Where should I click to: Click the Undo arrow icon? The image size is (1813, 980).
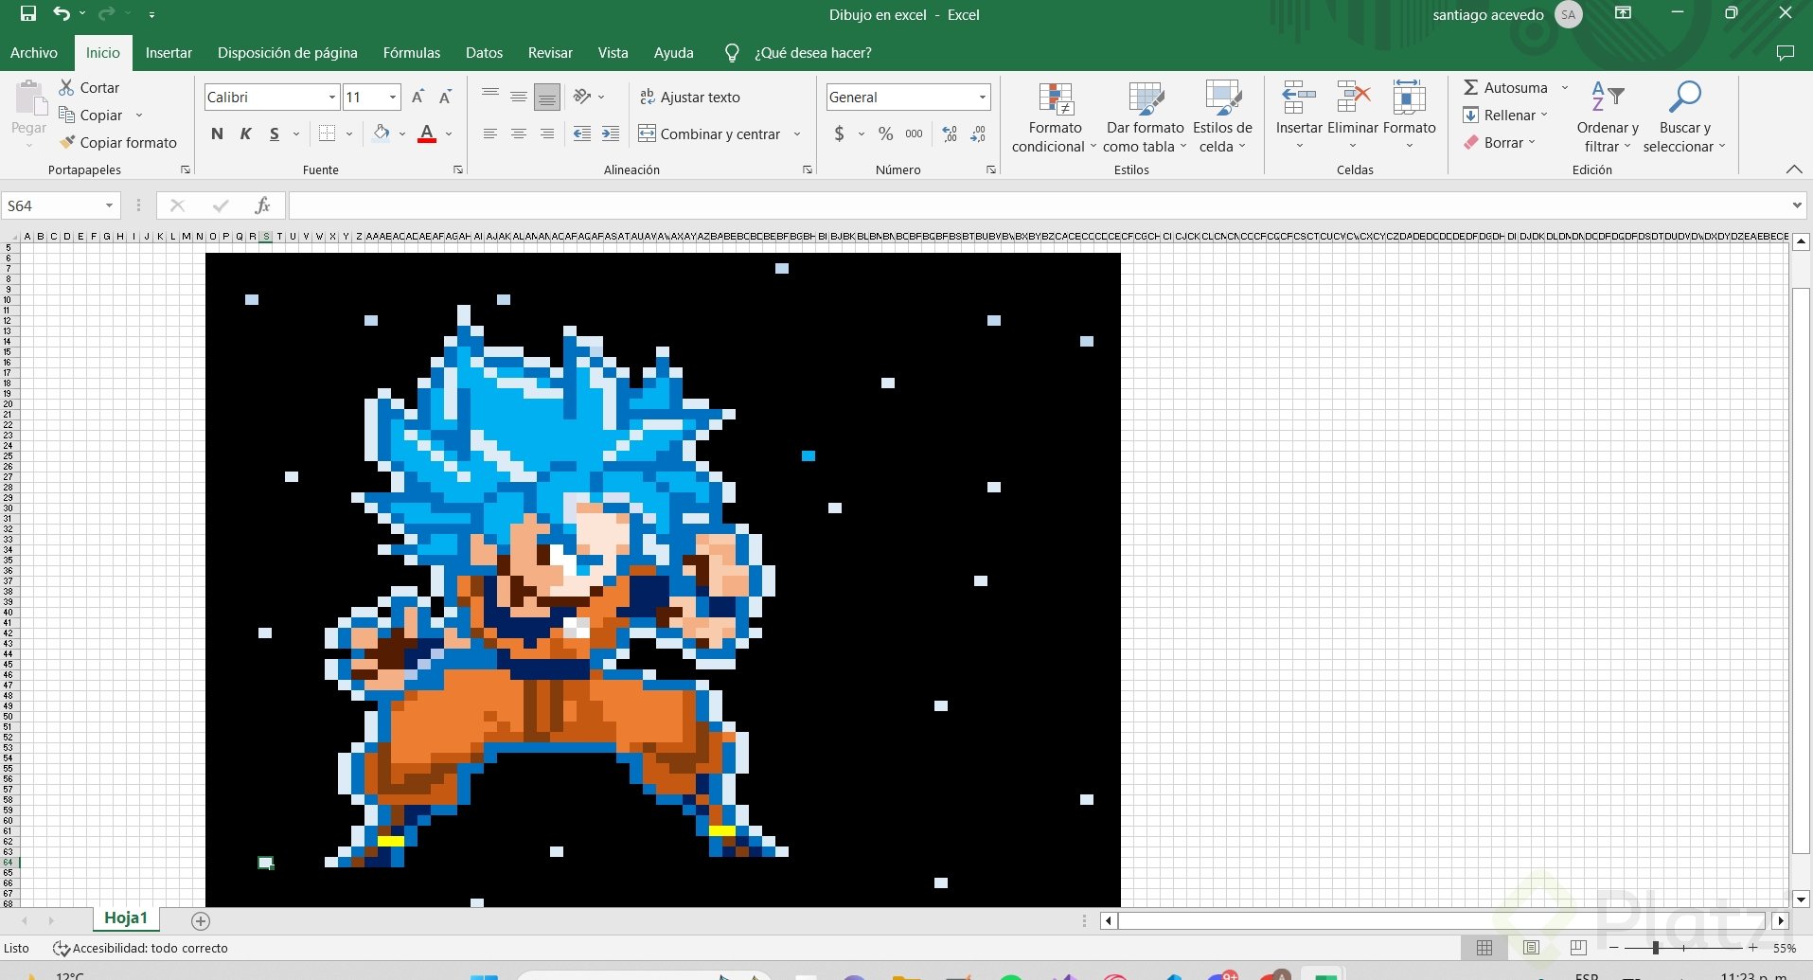[x=62, y=14]
